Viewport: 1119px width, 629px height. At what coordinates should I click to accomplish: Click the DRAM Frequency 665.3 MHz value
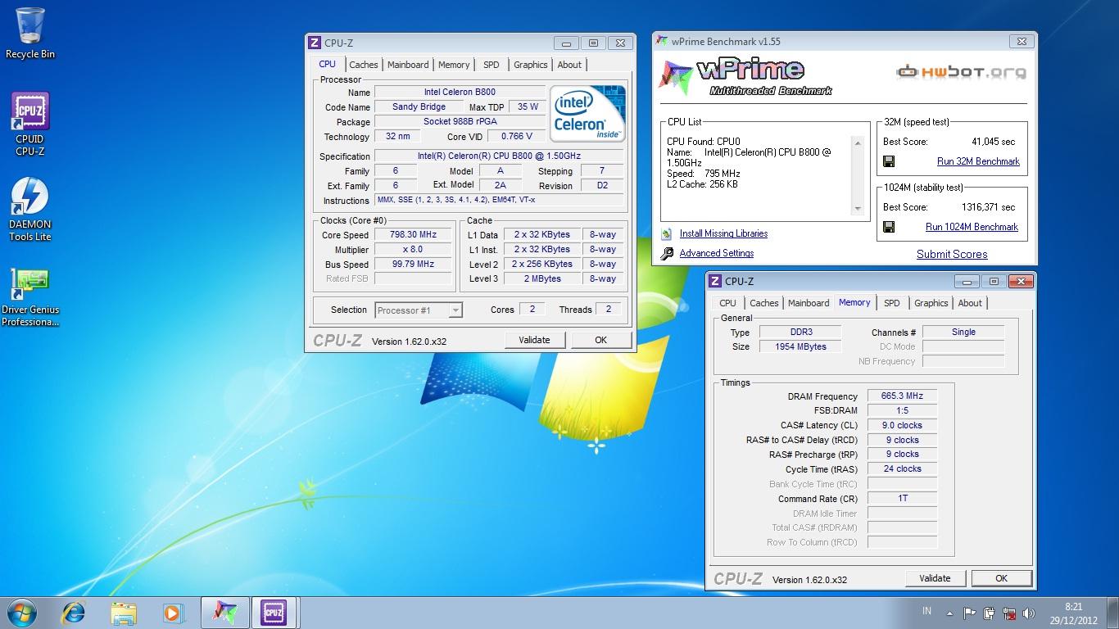tap(902, 396)
